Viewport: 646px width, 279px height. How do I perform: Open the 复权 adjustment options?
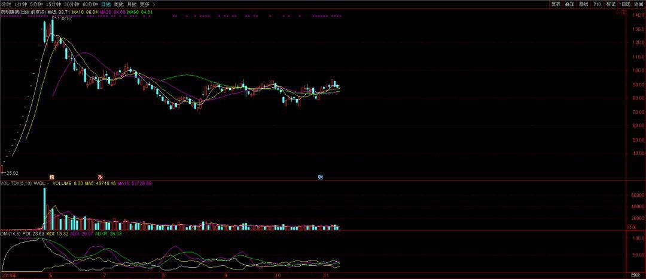556,4
